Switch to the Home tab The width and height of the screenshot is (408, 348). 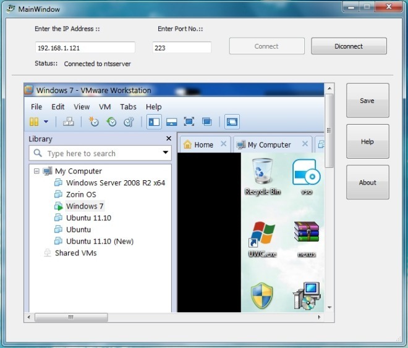204,144
